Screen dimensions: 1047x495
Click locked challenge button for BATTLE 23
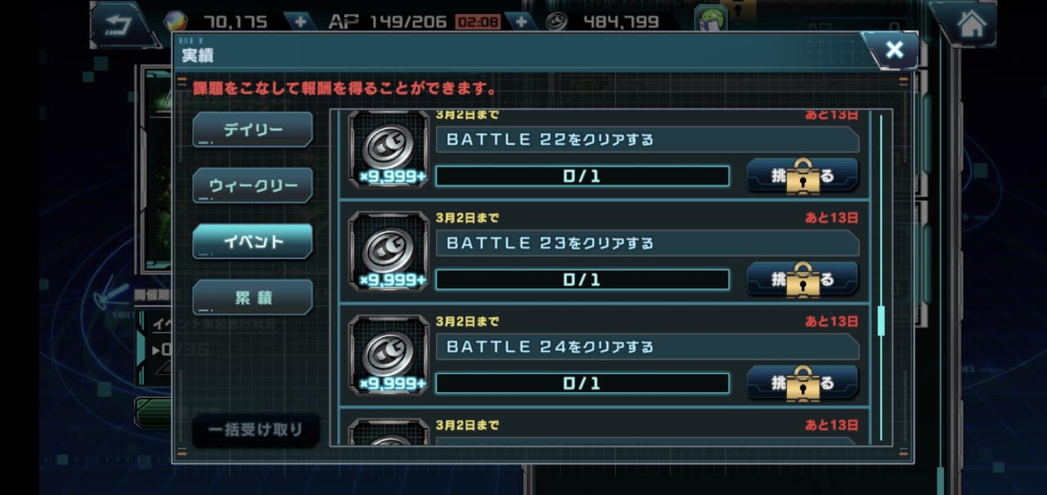[802, 279]
